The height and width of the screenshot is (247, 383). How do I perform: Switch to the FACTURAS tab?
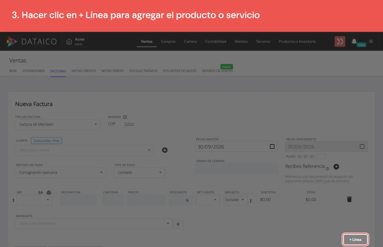tap(58, 71)
